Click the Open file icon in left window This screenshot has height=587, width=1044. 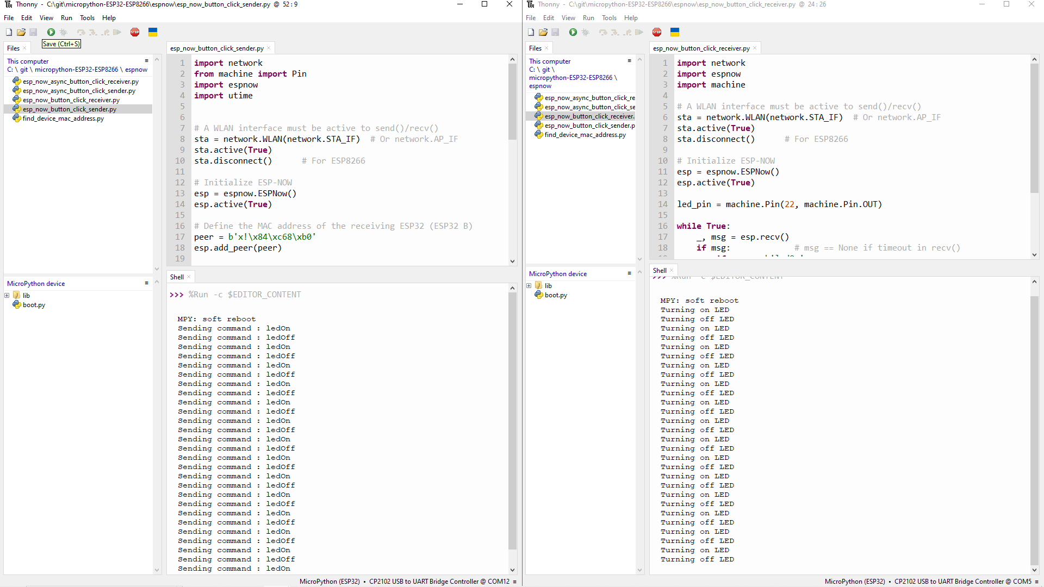21,32
